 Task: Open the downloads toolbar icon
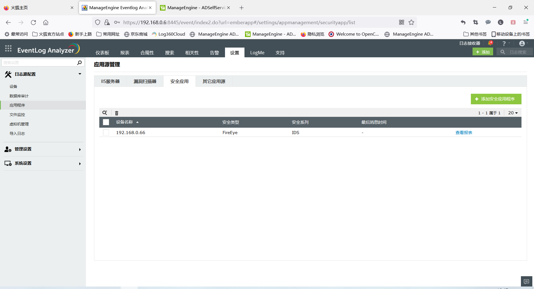[513, 22]
